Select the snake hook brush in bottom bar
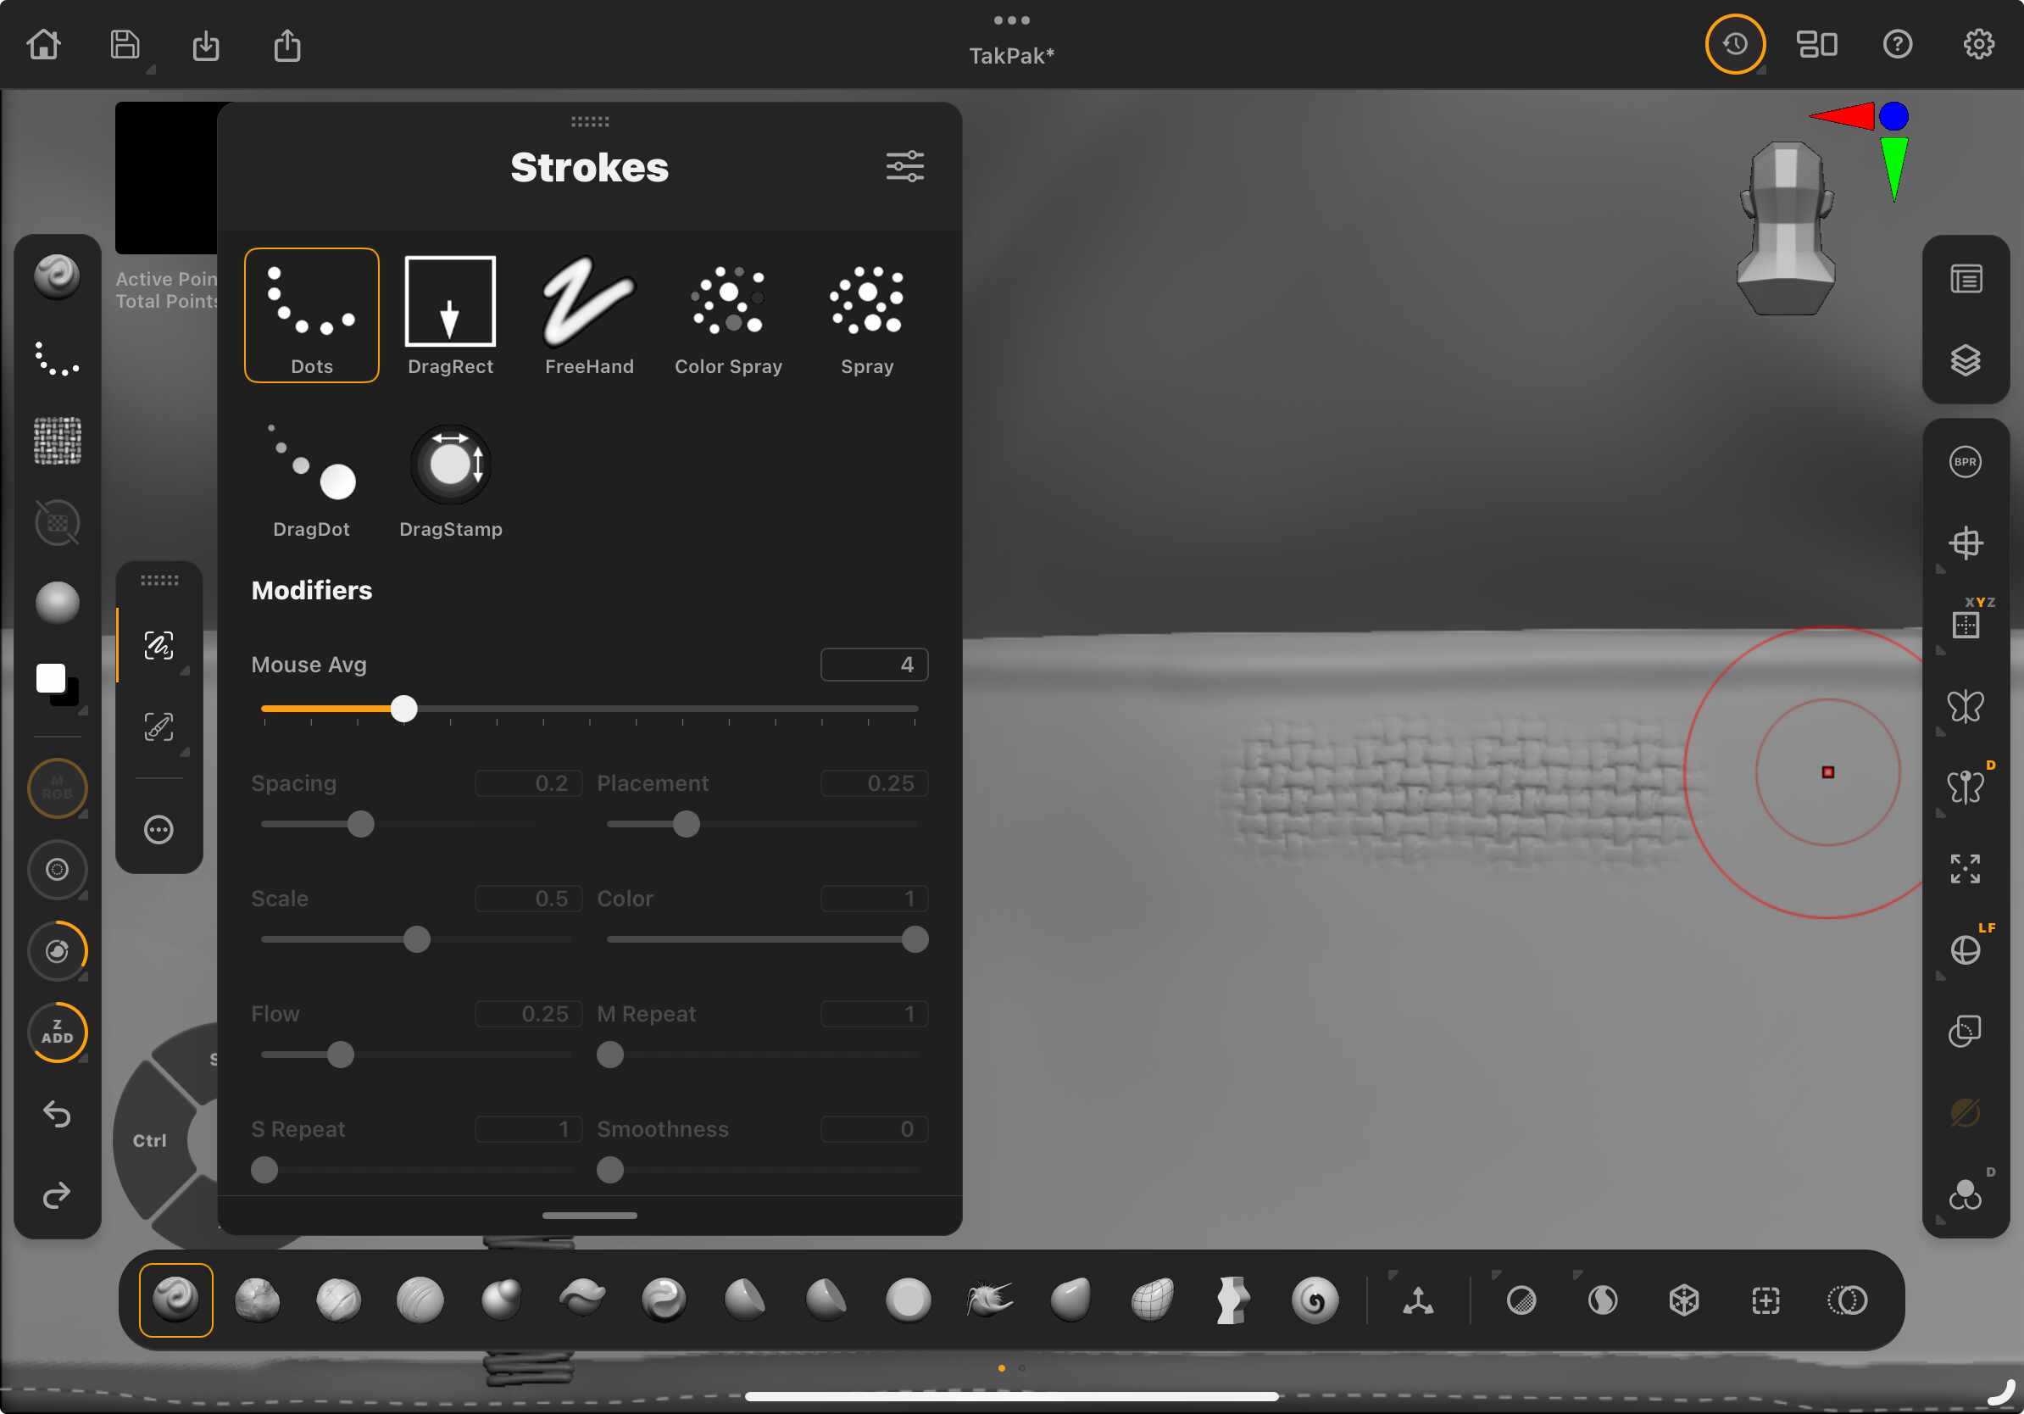The width and height of the screenshot is (2024, 1414). [x=989, y=1300]
